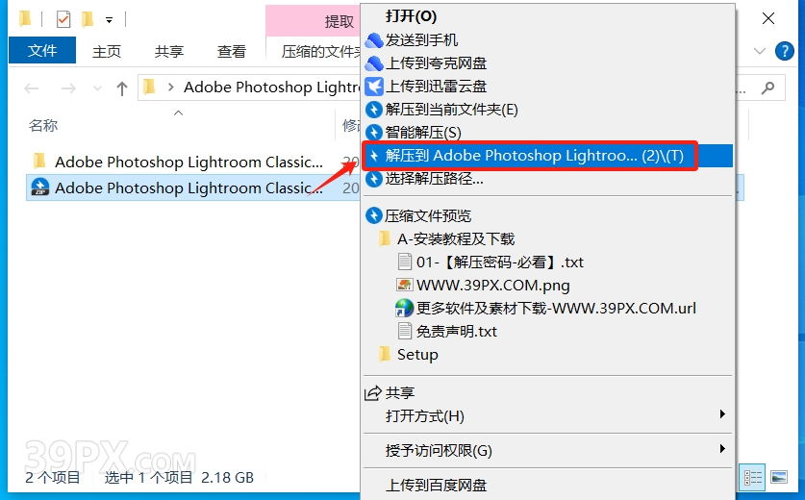805x500 pixels.
Task: Click the new folder icon in quick access toolbar
Action: (x=88, y=19)
